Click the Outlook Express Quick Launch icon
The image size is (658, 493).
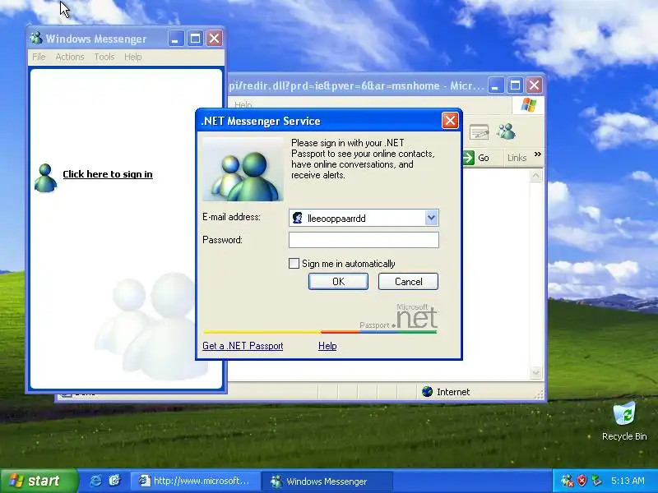[114, 481]
